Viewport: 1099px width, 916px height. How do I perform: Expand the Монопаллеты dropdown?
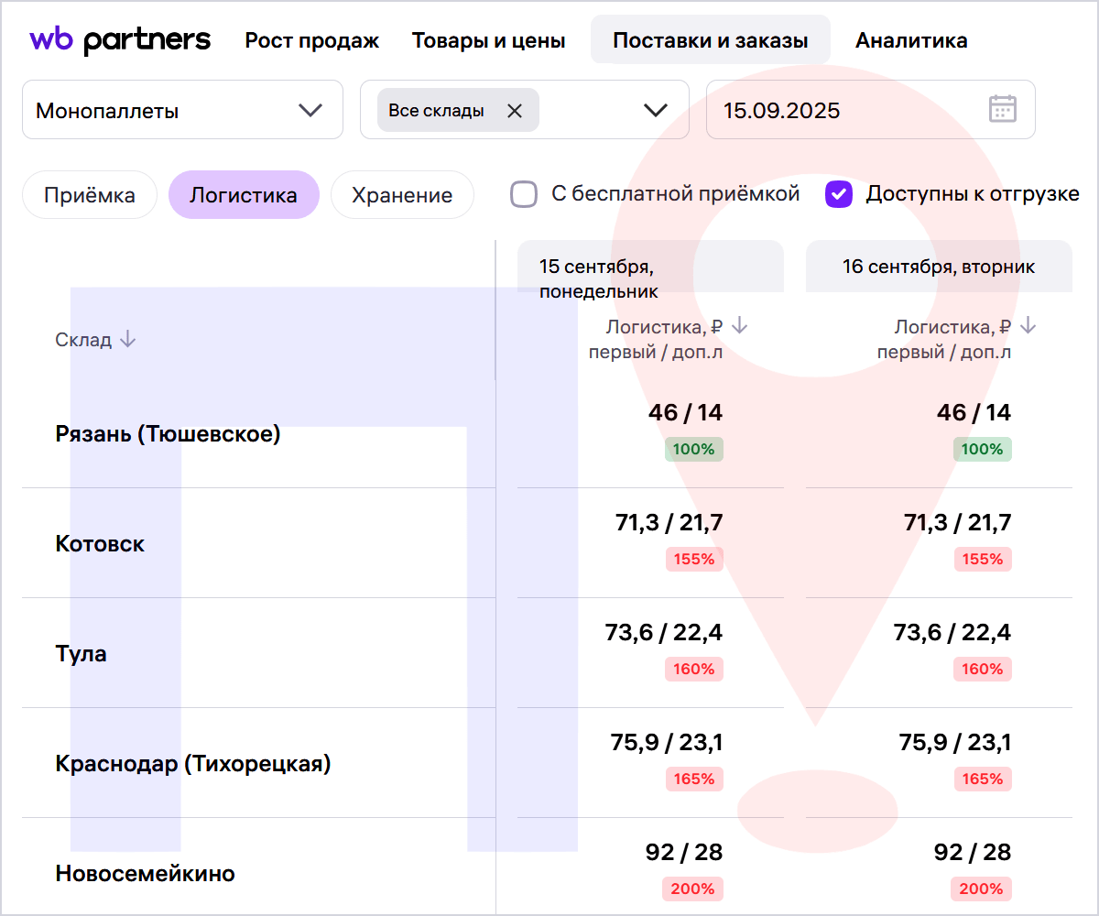point(310,111)
